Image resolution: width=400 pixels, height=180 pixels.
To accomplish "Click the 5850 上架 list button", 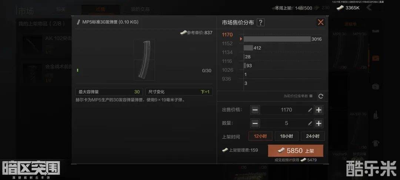I will click(296, 151).
